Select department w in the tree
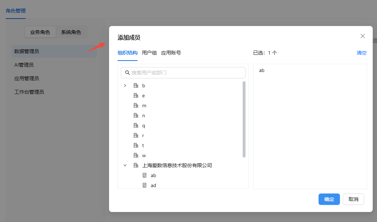377x222 pixels. (144, 156)
